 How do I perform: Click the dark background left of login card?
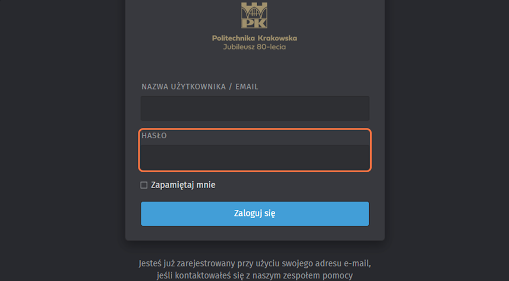click(x=60, y=137)
